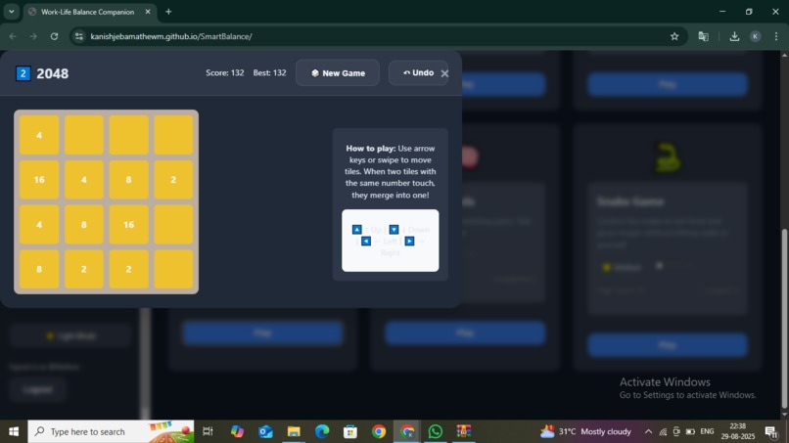The width and height of the screenshot is (789, 443).
Task: Start a New Game
Action: click(338, 73)
